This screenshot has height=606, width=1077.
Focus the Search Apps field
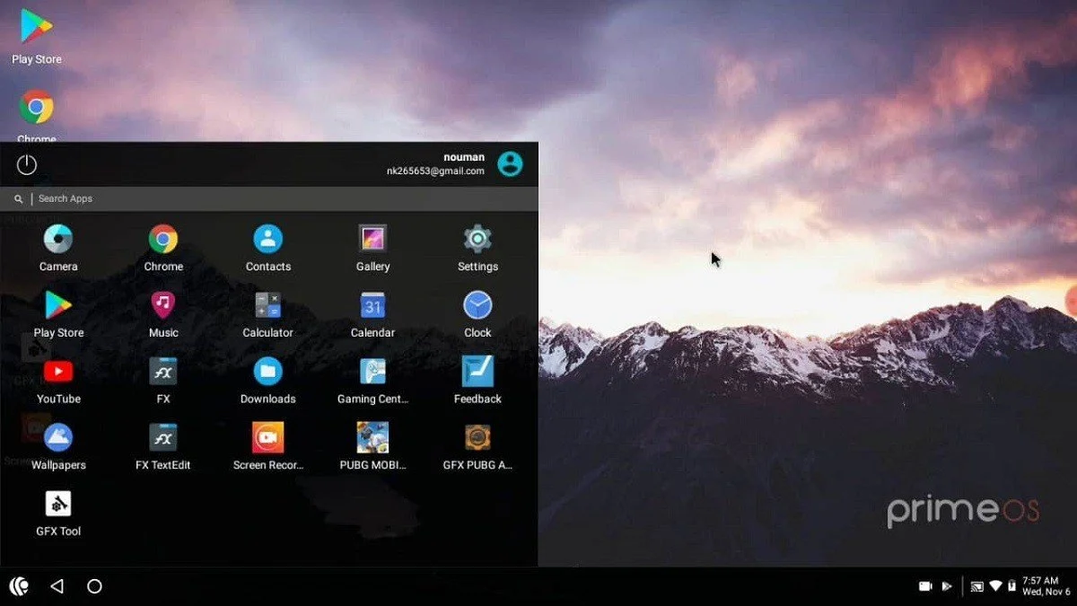pyautogui.click(x=269, y=198)
